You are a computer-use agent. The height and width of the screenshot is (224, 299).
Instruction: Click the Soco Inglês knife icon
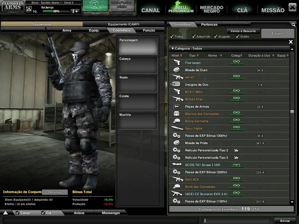tap(177, 128)
